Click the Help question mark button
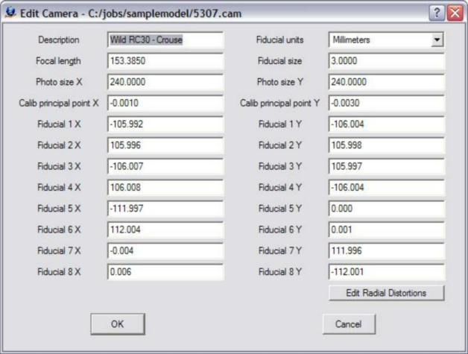The width and height of the screenshot is (468, 354). (437, 13)
